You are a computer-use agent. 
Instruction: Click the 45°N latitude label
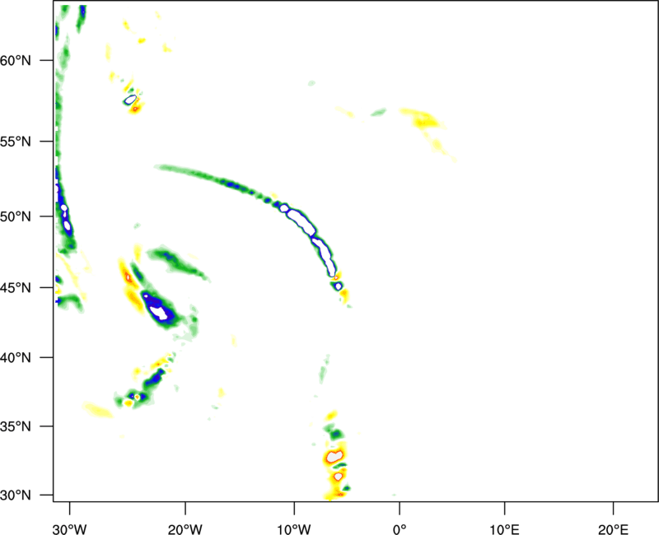(16, 288)
